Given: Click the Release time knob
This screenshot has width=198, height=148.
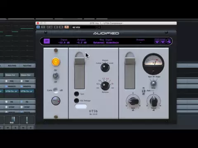Looking at the screenshot, I should 105,86.
